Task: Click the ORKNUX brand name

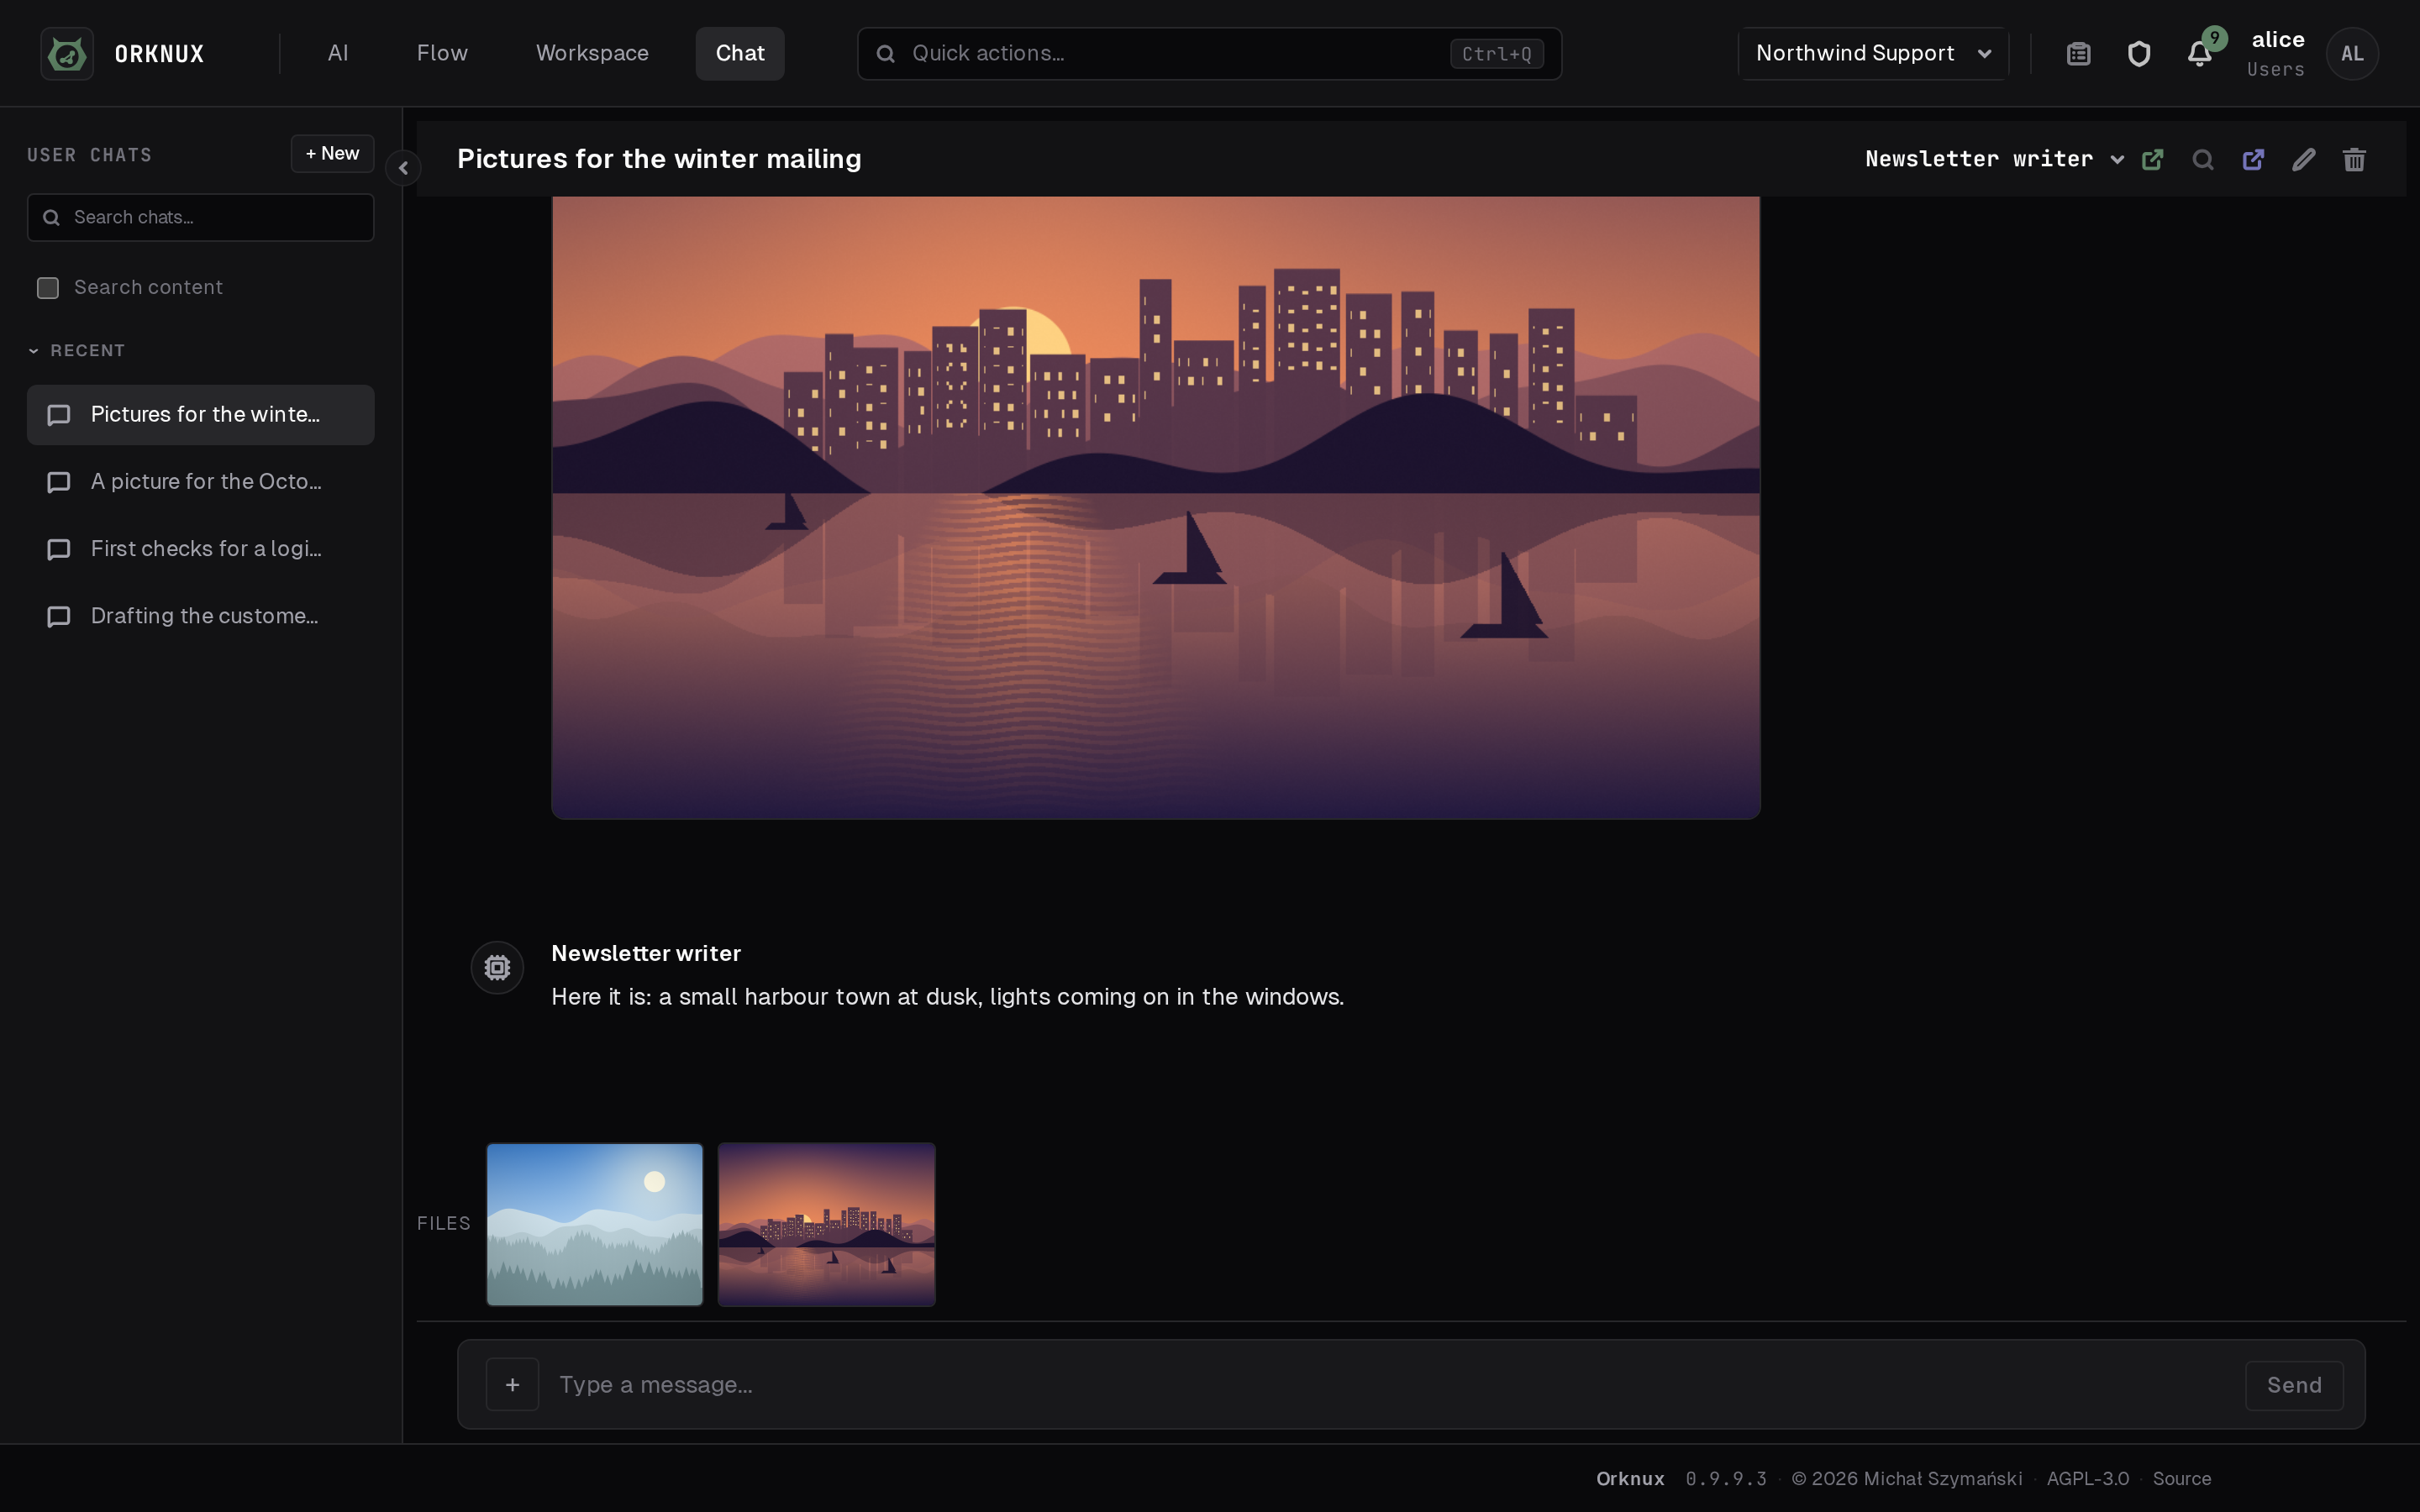Action: (x=159, y=54)
